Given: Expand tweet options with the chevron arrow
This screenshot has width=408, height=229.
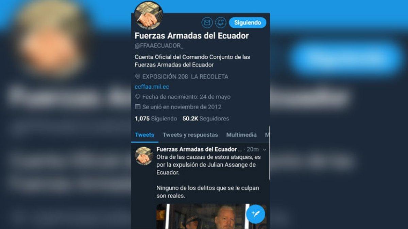Looking at the screenshot, I should tap(265, 150).
